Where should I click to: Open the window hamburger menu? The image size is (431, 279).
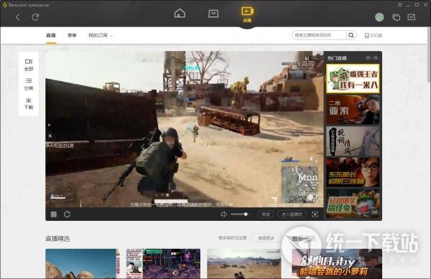tap(400, 5)
